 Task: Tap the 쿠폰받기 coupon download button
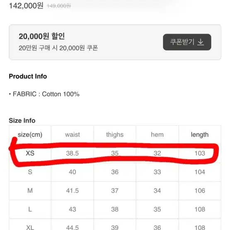click(x=187, y=42)
